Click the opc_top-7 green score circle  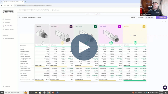pyautogui.click(x=111, y=43)
